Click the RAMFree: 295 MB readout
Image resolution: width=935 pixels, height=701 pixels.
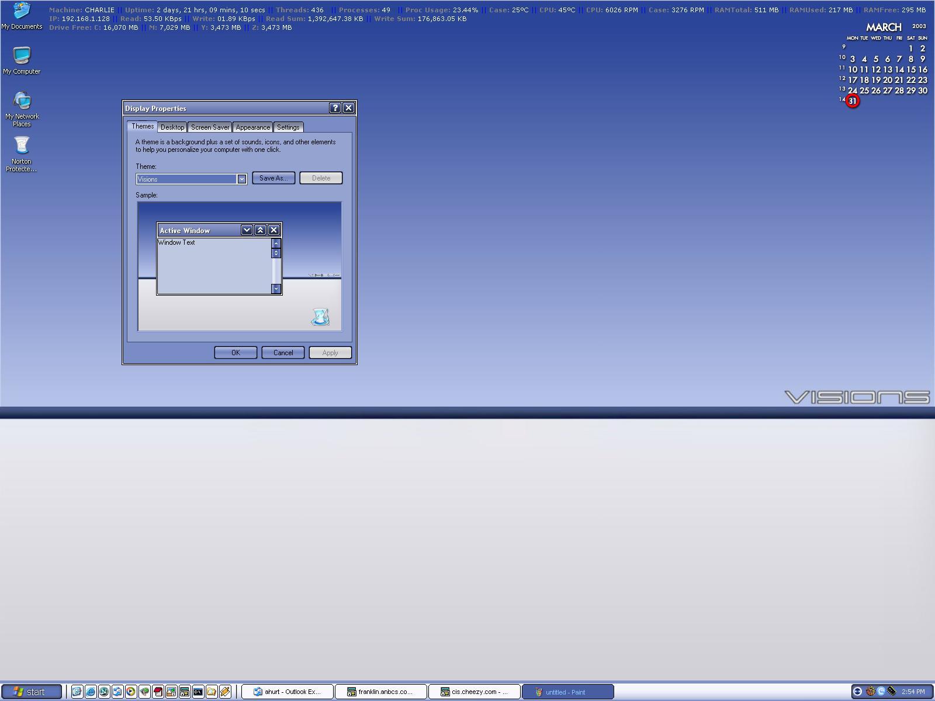point(894,10)
